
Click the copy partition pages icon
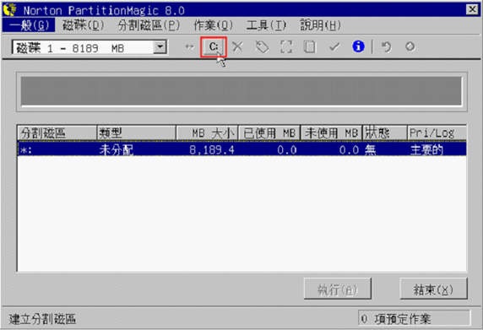point(310,47)
